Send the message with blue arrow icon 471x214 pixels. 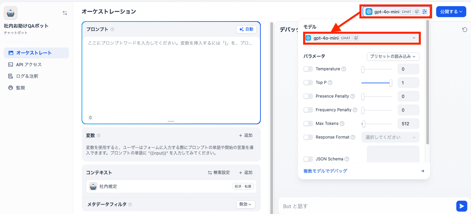coord(461,206)
